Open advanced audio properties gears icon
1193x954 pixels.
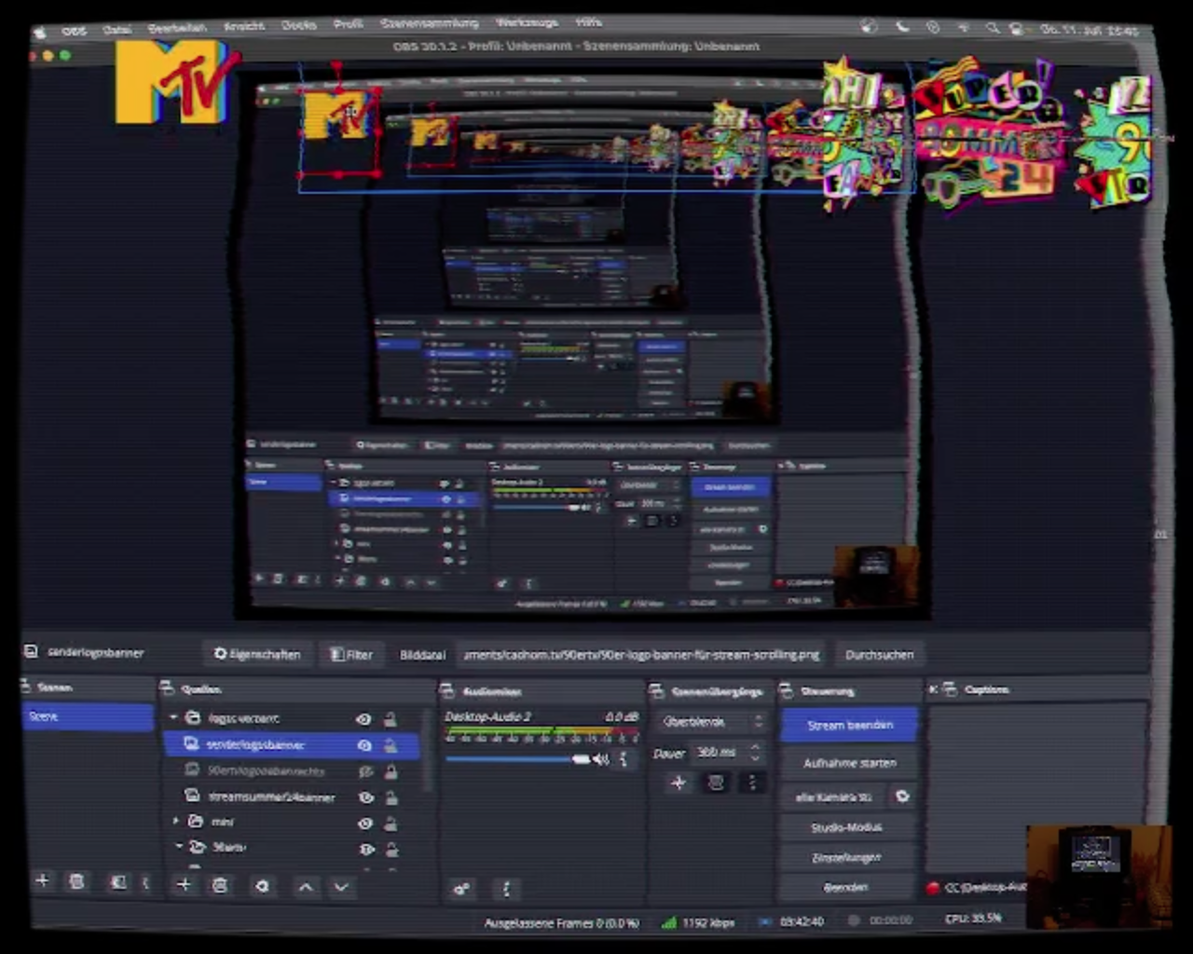coord(461,889)
